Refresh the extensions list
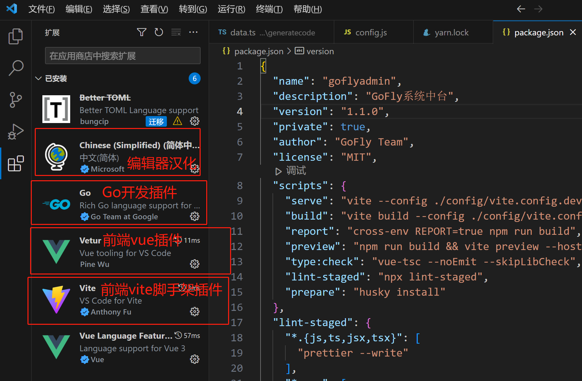582x381 pixels. [159, 32]
